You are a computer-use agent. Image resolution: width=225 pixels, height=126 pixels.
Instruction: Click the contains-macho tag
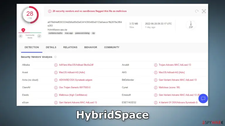tap(55, 33)
